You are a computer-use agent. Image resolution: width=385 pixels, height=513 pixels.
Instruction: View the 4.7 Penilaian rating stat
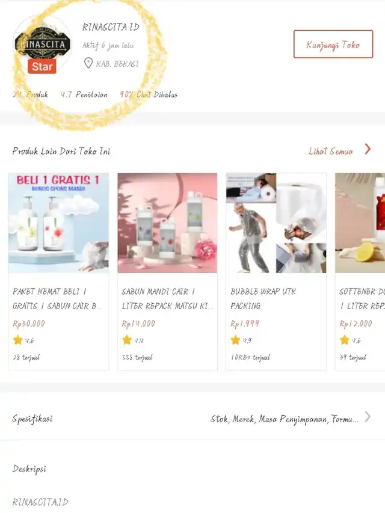click(x=84, y=94)
